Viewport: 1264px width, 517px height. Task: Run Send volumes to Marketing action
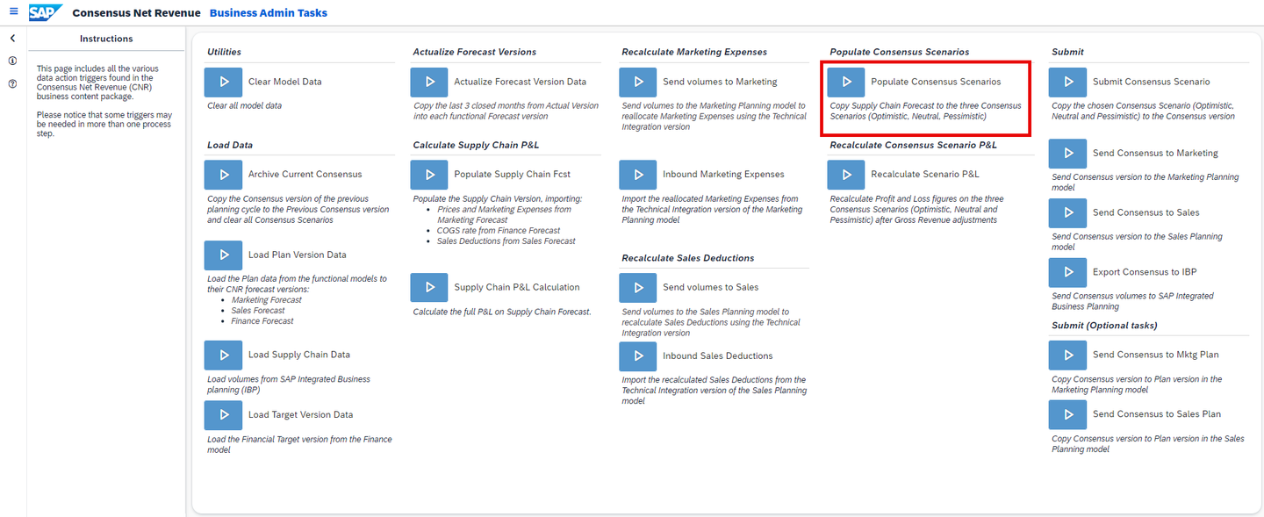point(637,82)
